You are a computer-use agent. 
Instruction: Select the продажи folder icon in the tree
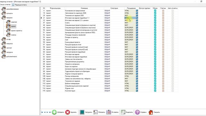coord(4,18)
